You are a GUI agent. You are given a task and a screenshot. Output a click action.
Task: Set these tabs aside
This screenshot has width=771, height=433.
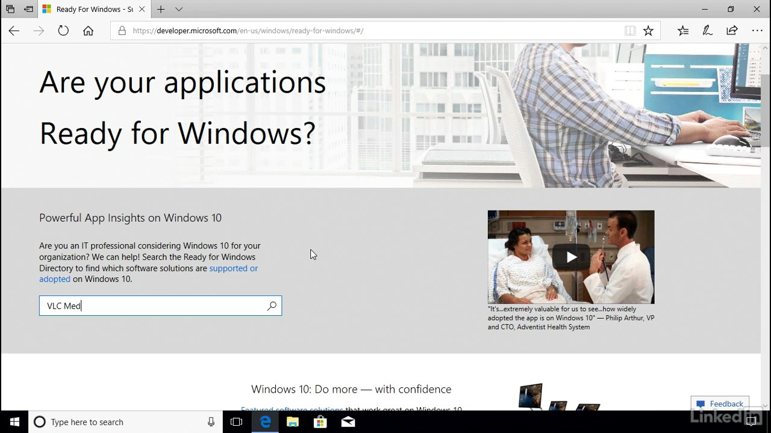28,9
